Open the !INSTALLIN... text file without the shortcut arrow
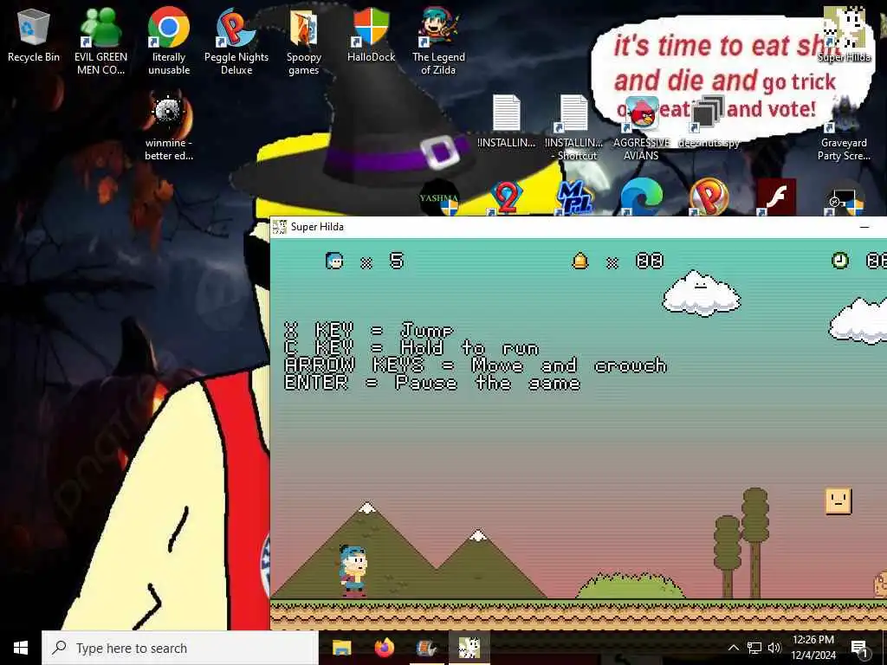The image size is (887, 665). point(506,120)
